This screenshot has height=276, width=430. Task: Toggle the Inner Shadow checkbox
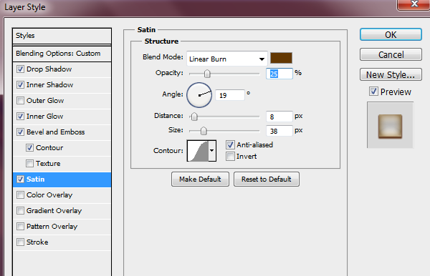click(20, 85)
